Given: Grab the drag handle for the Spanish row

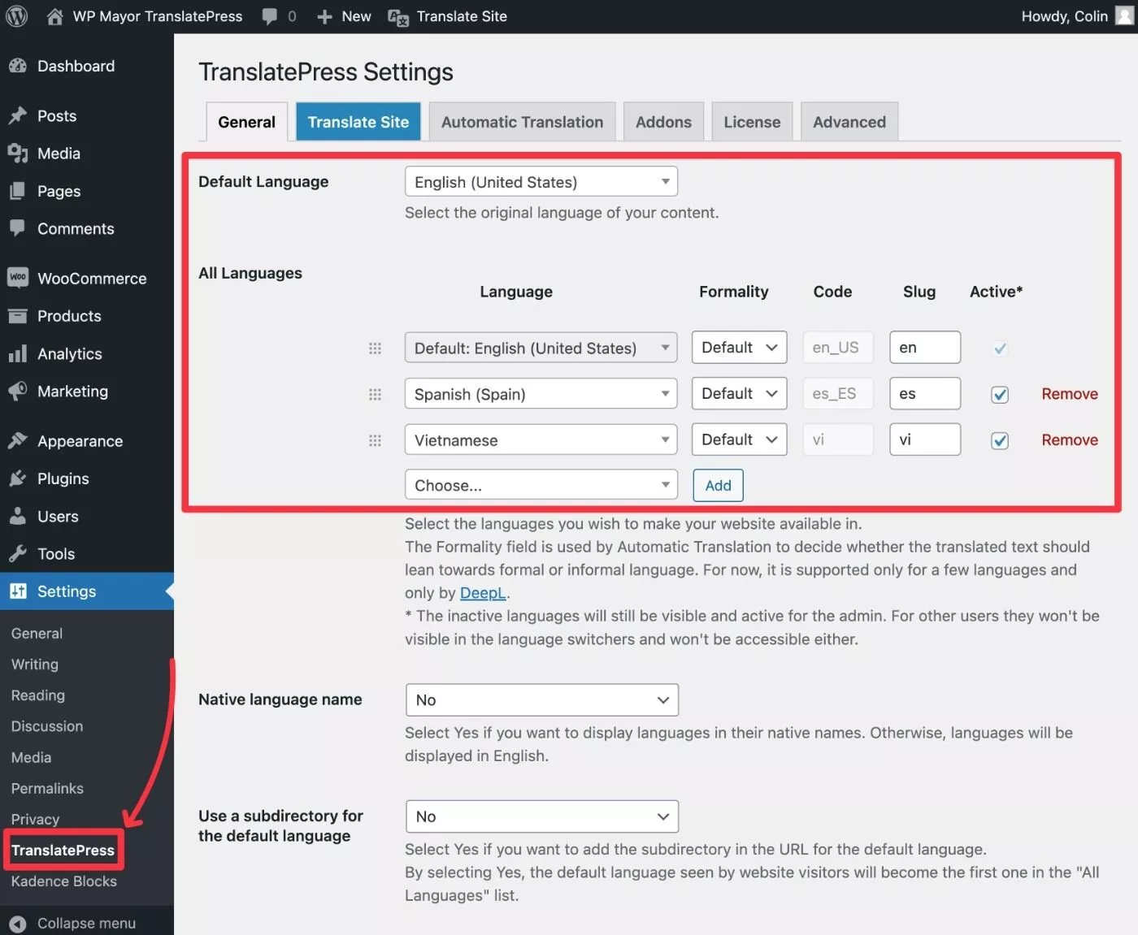Looking at the screenshot, I should coord(375,395).
